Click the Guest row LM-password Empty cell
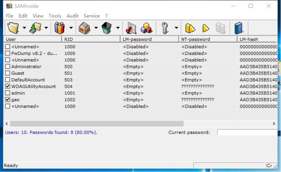This screenshot has height=172, width=281. tap(133, 73)
